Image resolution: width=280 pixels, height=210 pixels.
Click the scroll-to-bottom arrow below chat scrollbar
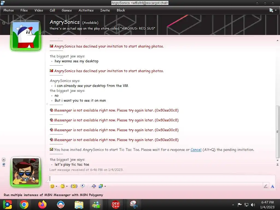click(278, 165)
